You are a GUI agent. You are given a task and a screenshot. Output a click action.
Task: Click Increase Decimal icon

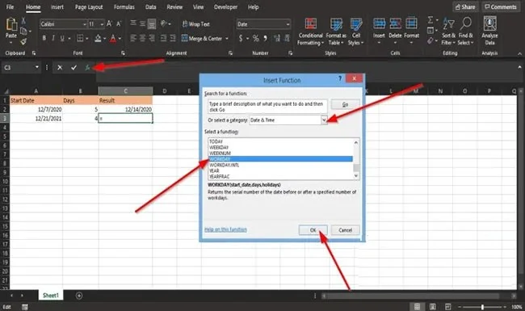click(276, 39)
